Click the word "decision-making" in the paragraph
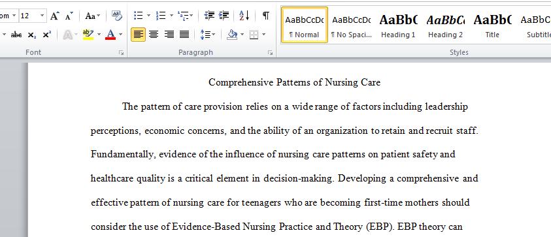The height and width of the screenshot is (237, 551). [298, 178]
